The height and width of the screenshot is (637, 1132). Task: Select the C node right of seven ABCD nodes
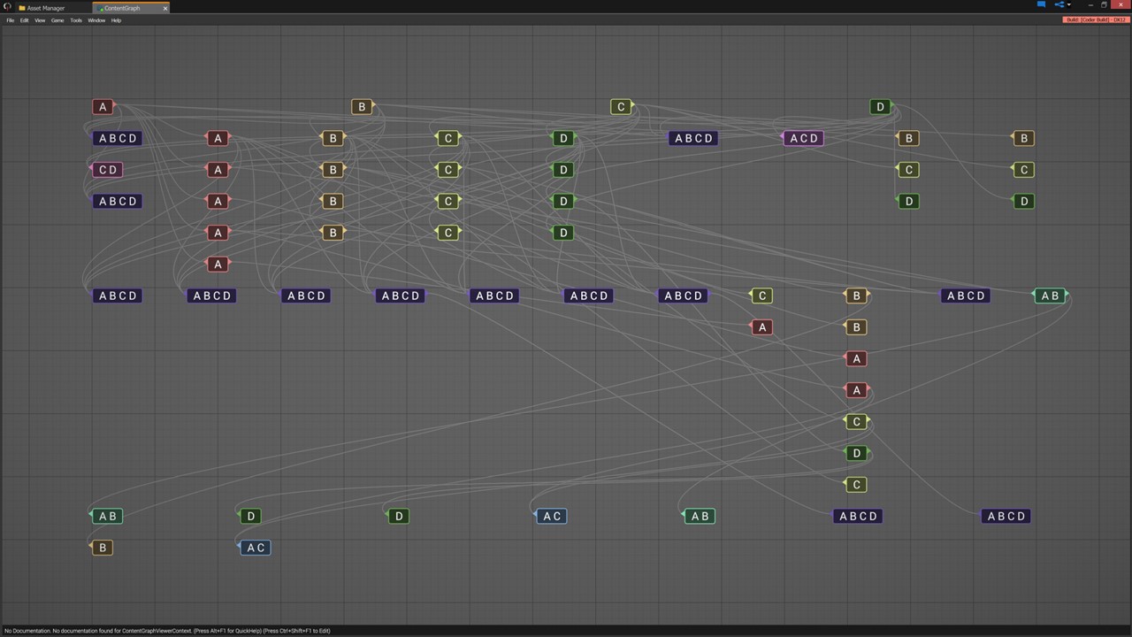[762, 295]
